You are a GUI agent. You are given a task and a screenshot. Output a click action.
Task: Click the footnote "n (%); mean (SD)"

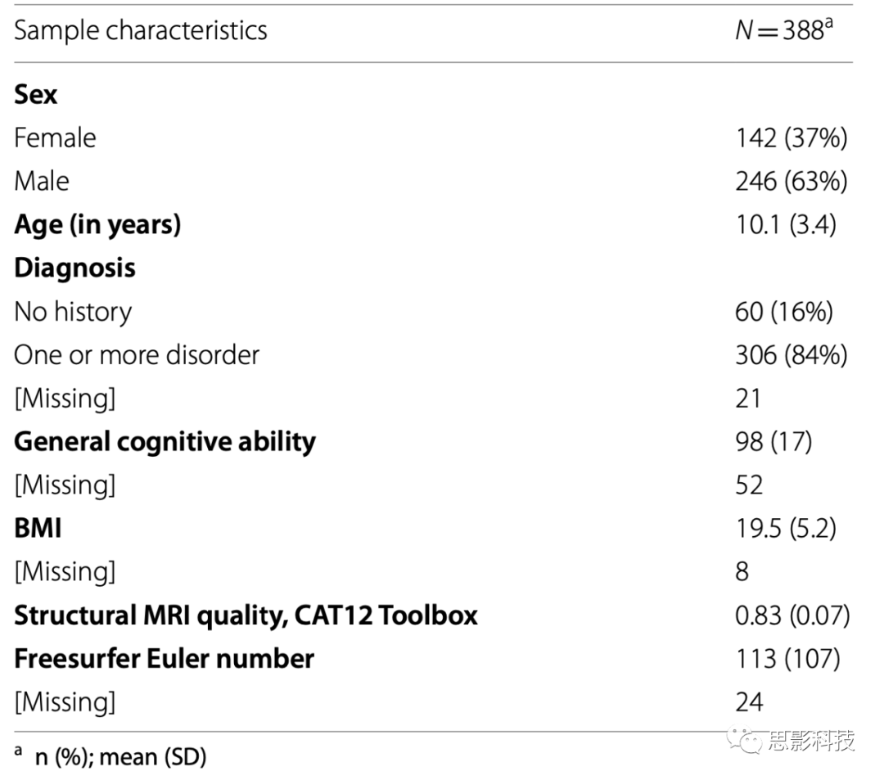(x=120, y=757)
